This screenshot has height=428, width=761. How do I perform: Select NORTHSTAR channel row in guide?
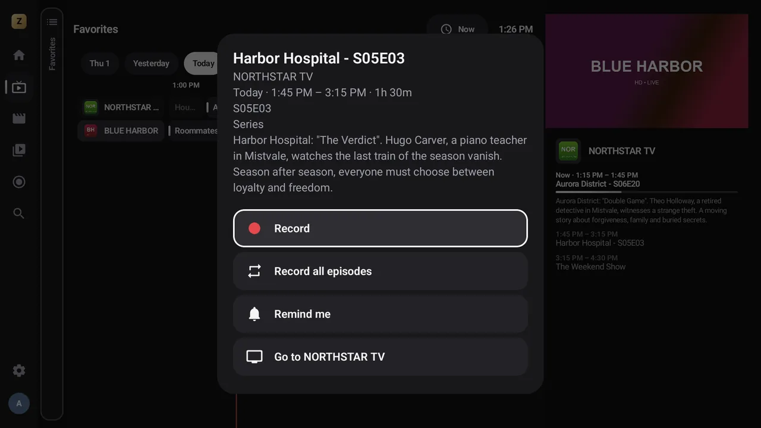click(121, 108)
